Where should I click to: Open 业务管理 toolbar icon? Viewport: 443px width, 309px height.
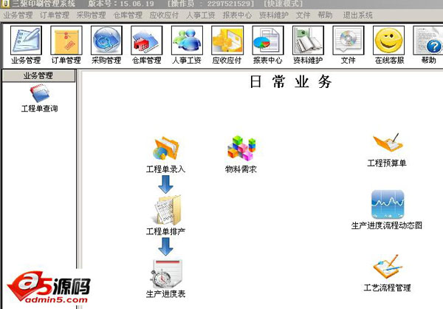26,40
